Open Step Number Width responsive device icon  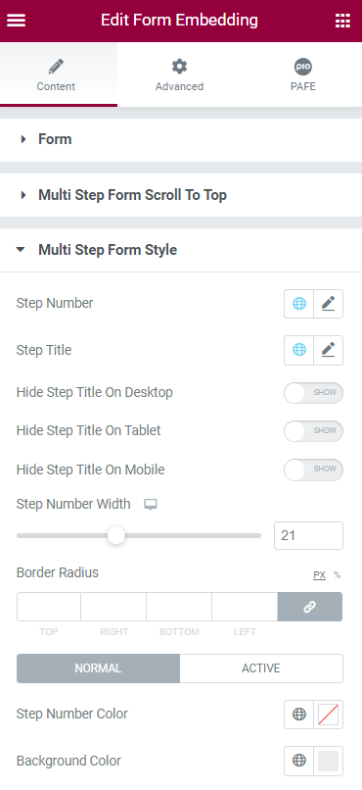151,505
